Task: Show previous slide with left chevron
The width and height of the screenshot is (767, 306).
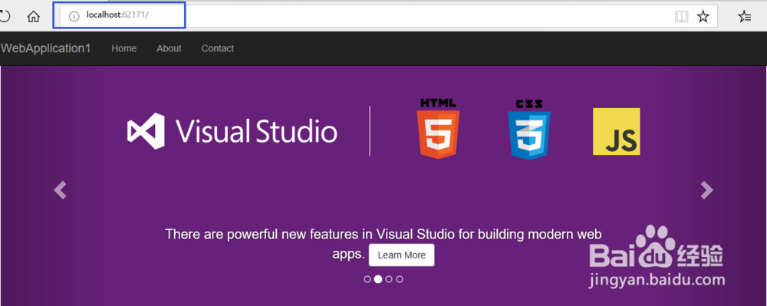Action: click(x=60, y=190)
